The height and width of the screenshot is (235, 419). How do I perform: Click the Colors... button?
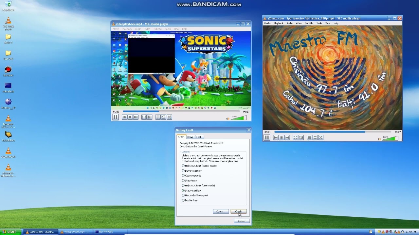pos(221,211)
